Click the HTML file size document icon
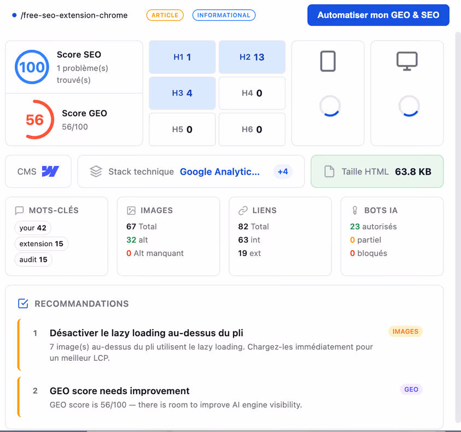Viewport: 461px width, 432px height. (x=329, y=171)
